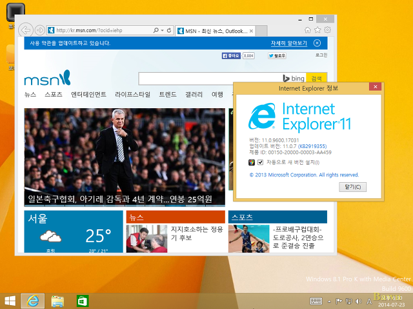Open the orange 뉴스 section header
Viewport: 413px width, 309px height.
pyautogui.click(x=176, y=217)
